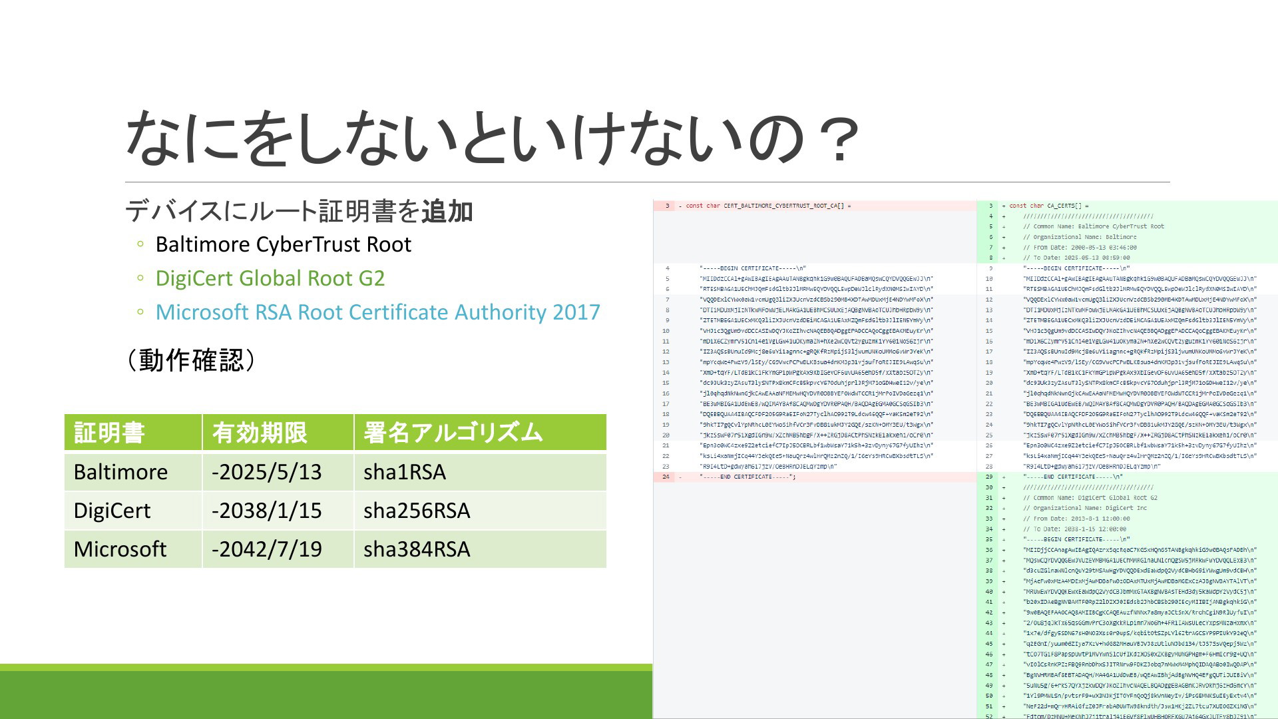
Task: Click the diff image on the slide
Action: click(965, 459)
